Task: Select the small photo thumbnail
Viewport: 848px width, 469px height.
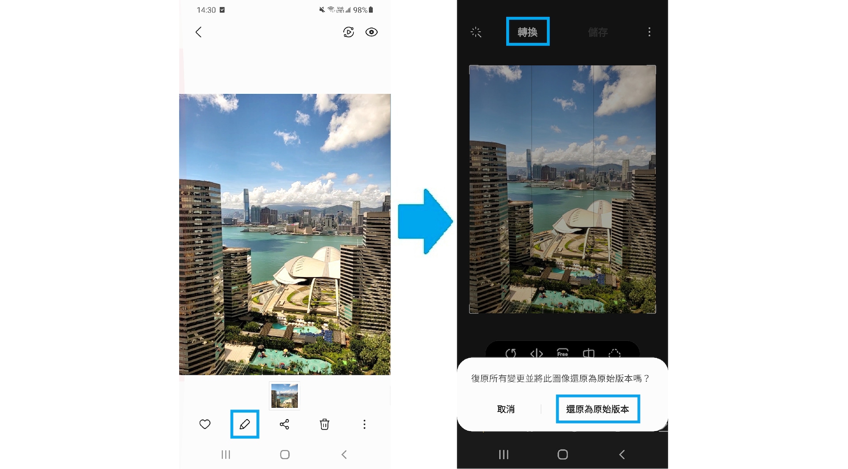Action: click(x=284, y=396)
